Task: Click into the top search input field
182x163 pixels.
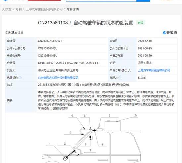Action: (x=101, y=1)
